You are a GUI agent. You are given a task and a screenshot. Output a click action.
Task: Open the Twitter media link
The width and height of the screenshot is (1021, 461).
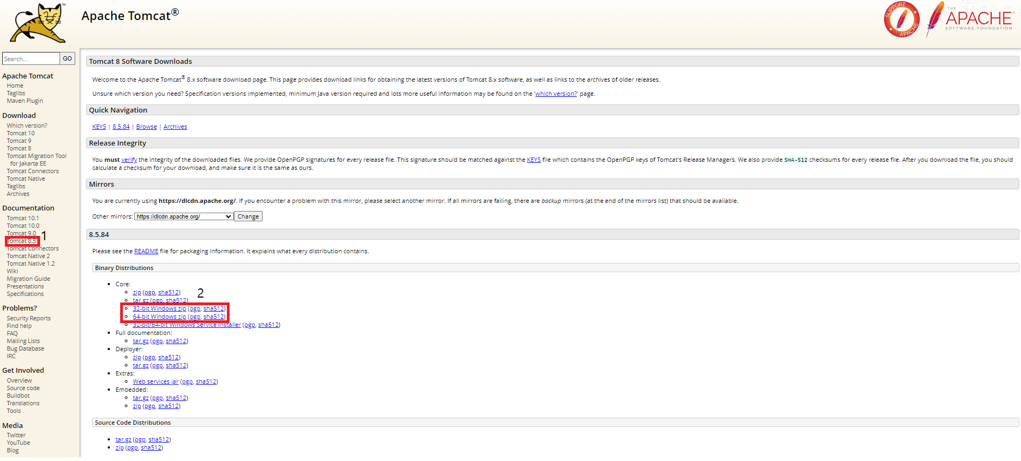tap(16, 435)
